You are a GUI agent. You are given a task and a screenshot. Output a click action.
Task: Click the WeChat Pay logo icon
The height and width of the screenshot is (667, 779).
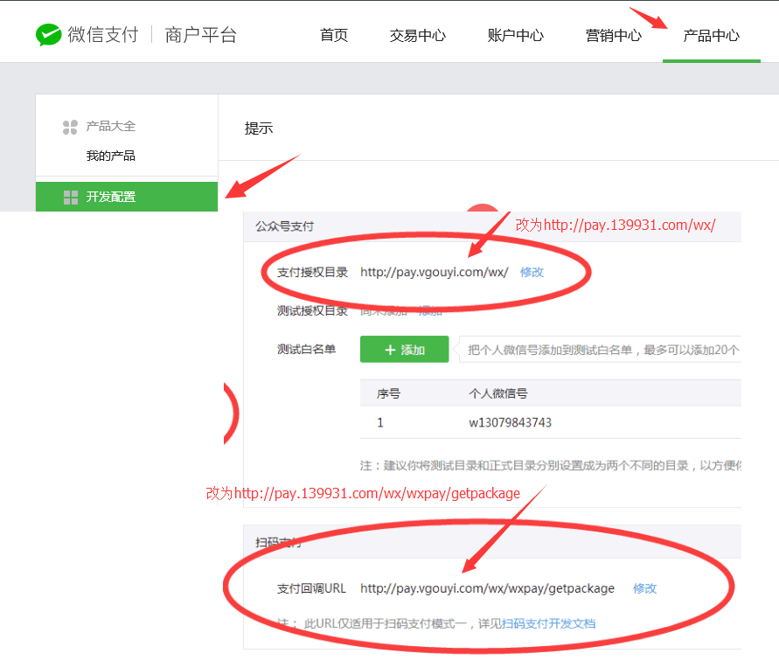[x=49, y=35]
